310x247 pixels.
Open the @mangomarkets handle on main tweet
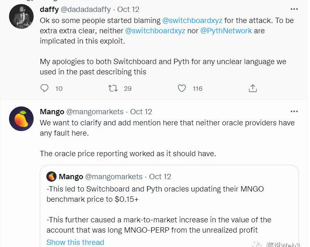[95, 112]
